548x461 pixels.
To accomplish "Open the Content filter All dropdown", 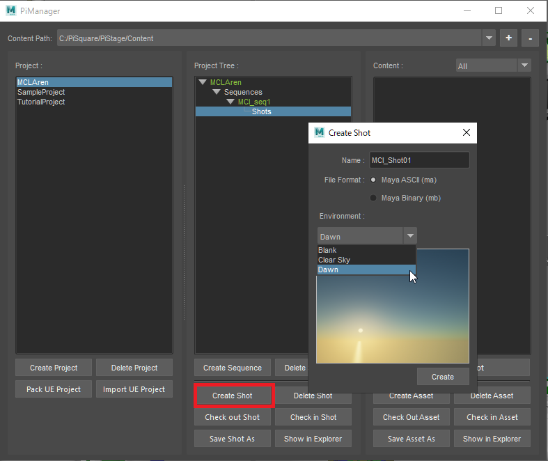I will pos(494,65).
